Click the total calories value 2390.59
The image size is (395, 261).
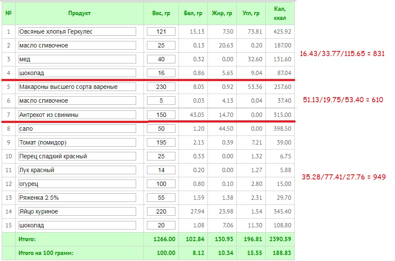280,239
